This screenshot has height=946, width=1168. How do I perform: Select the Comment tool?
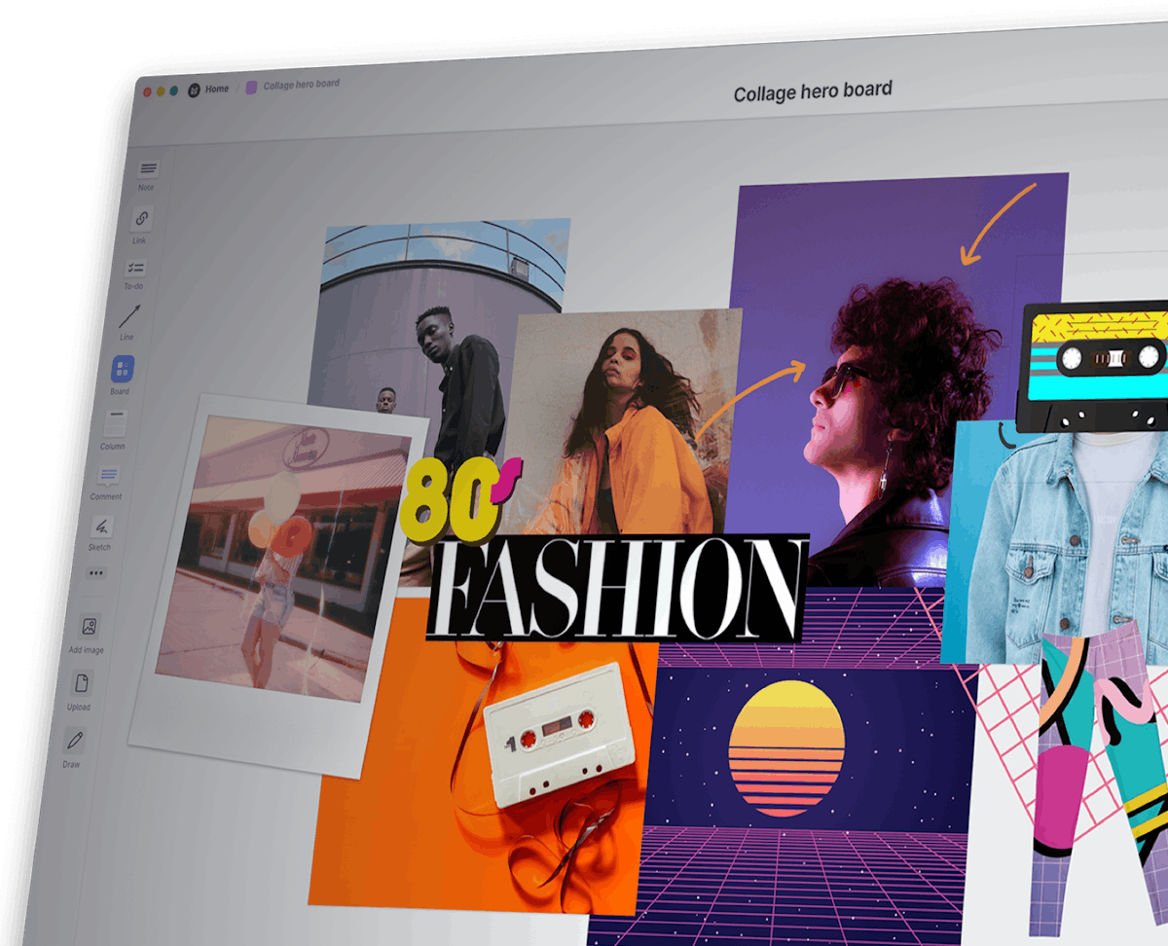click(x=107, y=475)
